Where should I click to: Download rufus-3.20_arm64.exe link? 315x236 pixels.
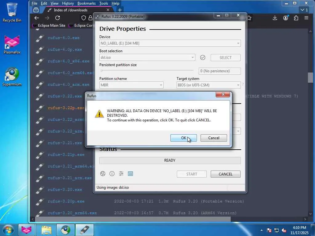point(72,213)
